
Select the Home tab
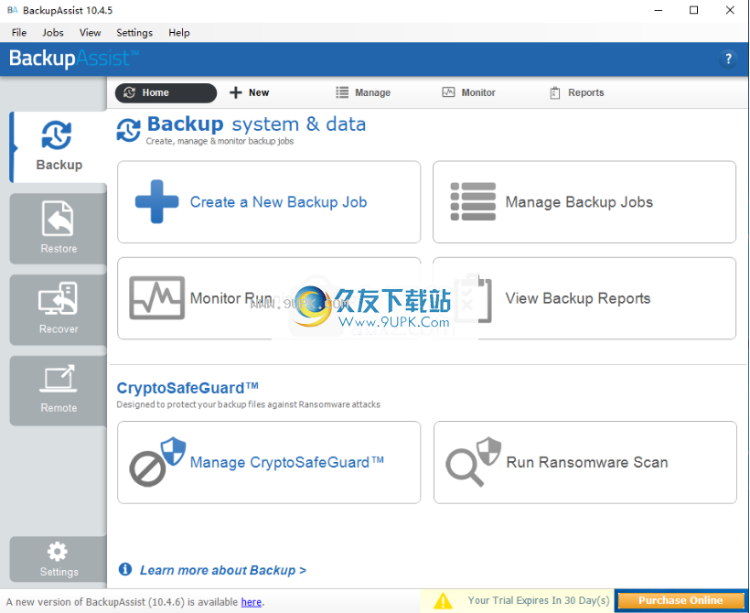click(x=166, y=92)
